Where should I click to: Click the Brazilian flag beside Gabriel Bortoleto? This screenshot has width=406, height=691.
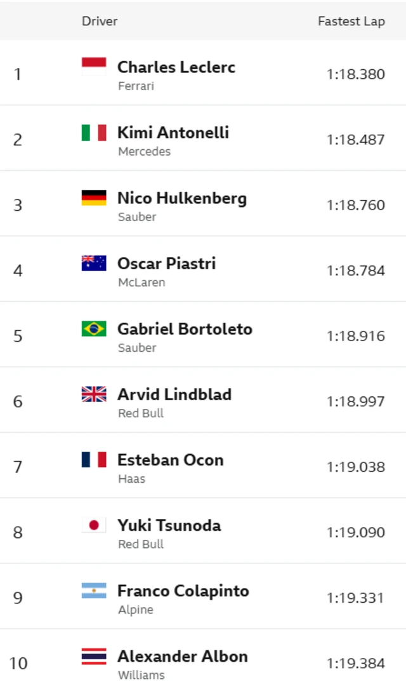click(x=94, y=328)
